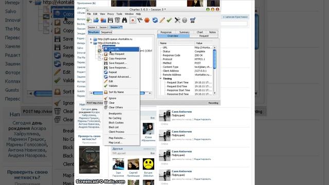Choose Clear Others in context menu
The width and height of the screenshot is (329, 185).
tap(121, 107)
